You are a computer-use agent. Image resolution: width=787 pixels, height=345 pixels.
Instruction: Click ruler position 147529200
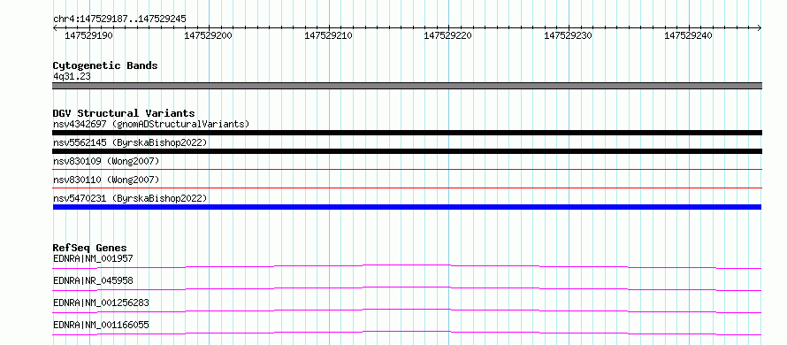pyautogui.click(x=209, y=35)
